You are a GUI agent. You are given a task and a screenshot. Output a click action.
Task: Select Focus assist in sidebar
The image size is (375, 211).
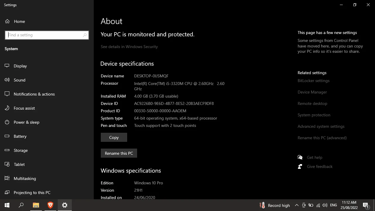pos(47,108)
